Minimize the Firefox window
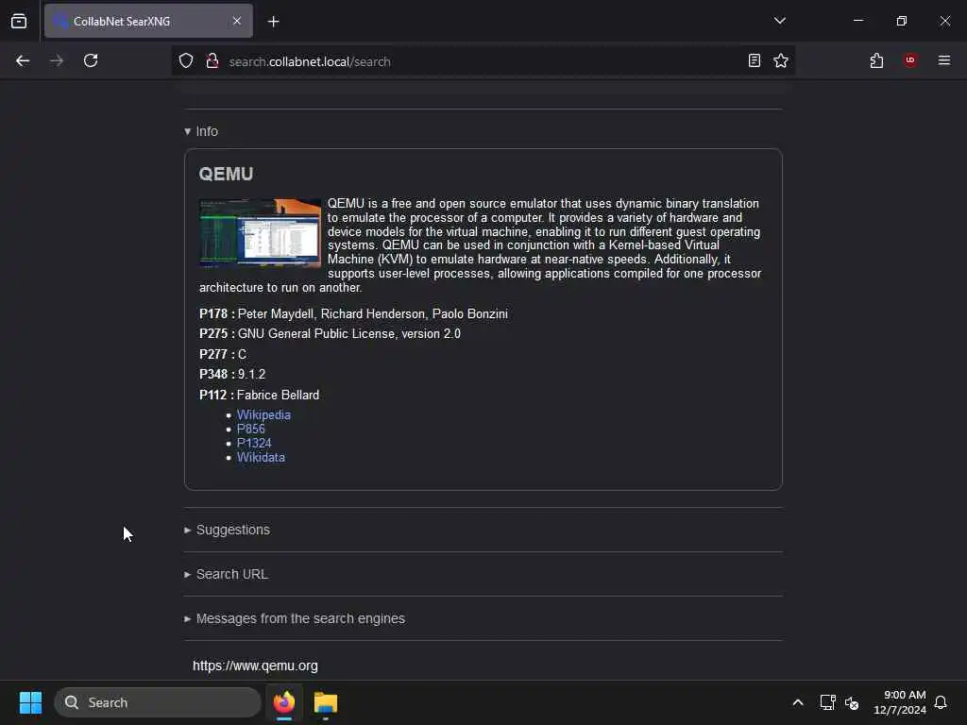This screenshot has width=967, height=725. (857, 21)
